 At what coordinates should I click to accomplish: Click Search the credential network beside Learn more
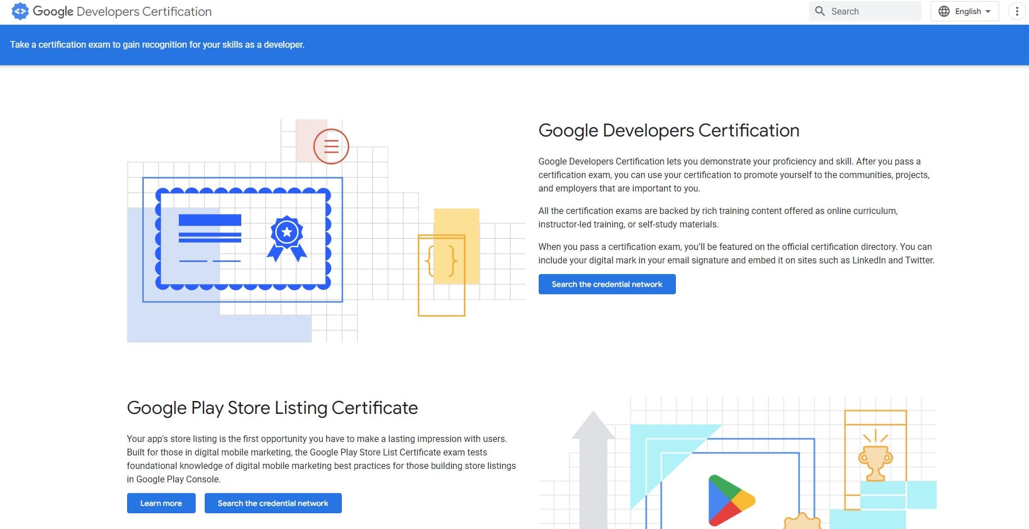point(273,503)
